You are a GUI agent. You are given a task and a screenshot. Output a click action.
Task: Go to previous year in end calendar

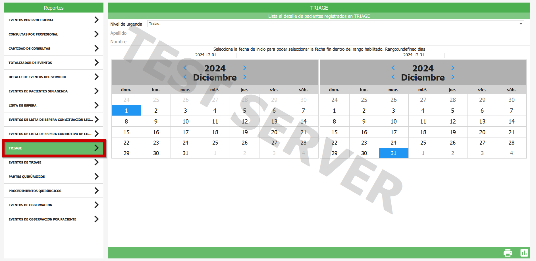pos(393,68)
